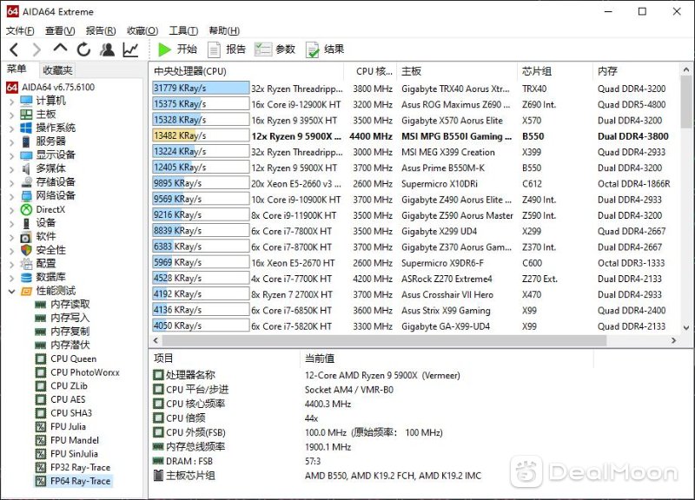695x500 pixels.
Task: Click the 安全性 shield icon
Action: click(27, 250)
